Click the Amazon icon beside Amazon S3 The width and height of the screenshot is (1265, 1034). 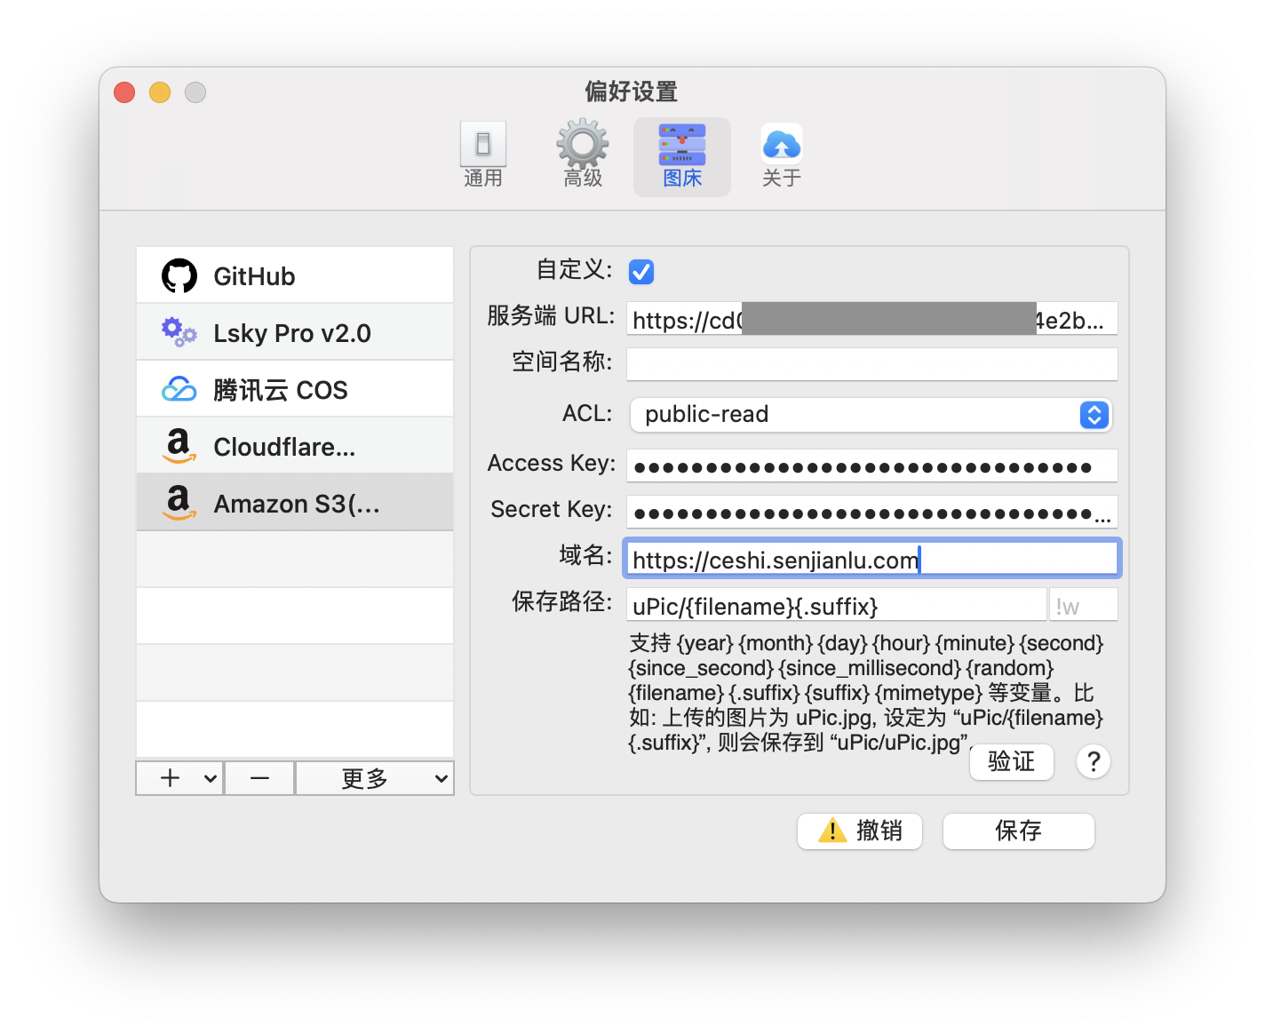tap(179, 503)
